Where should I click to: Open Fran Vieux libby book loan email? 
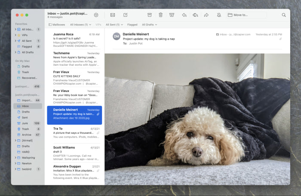[74, 96]
